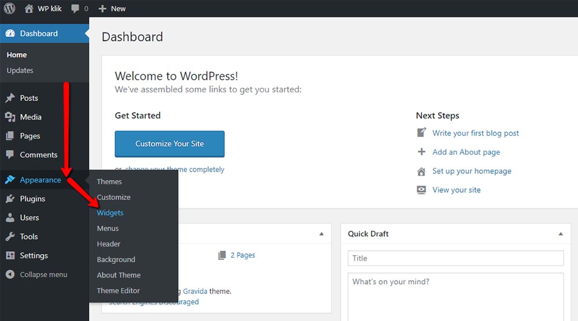Click the Tools wrench icon
The width and height of the screenshot is (578, 321).
click(10, 237)
